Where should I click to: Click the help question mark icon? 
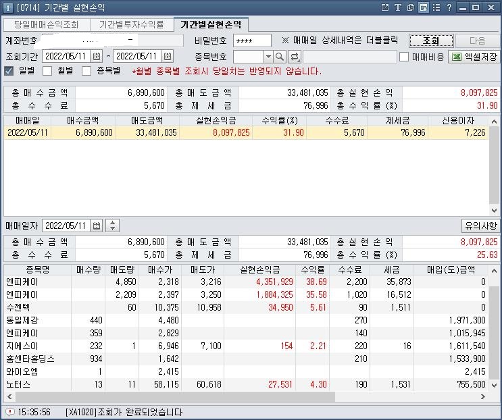pos(449,7)
